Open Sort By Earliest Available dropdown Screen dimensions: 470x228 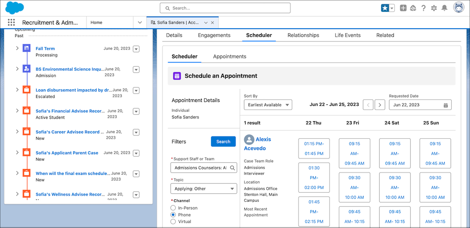[268, 105]
